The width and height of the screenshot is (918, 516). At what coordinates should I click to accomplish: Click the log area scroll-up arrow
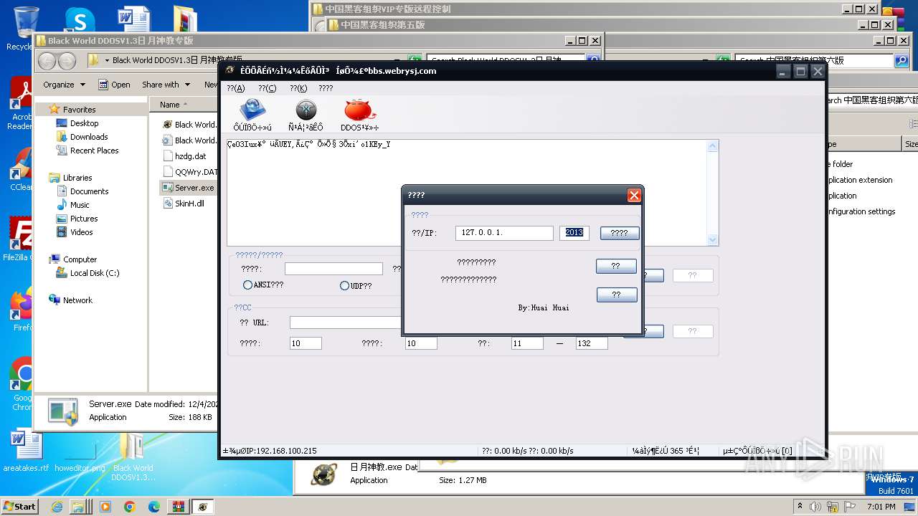(712, 146)
